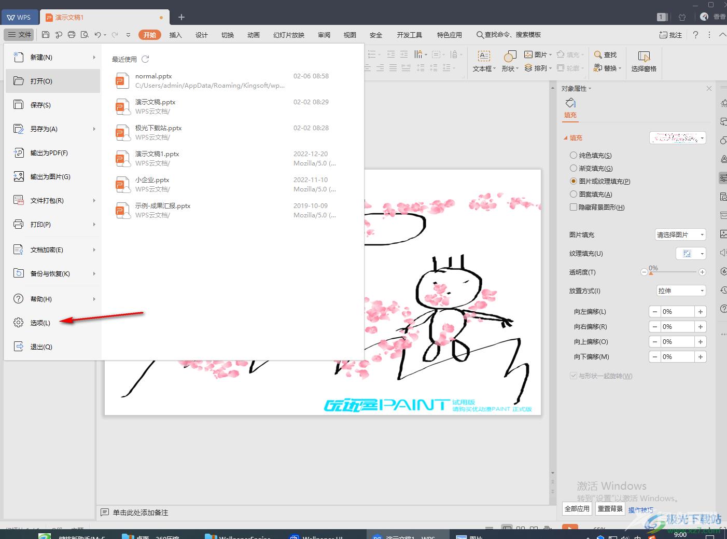Add a new document tab with plus
This screenshot has width=727, height=539.
click(181, 17)
